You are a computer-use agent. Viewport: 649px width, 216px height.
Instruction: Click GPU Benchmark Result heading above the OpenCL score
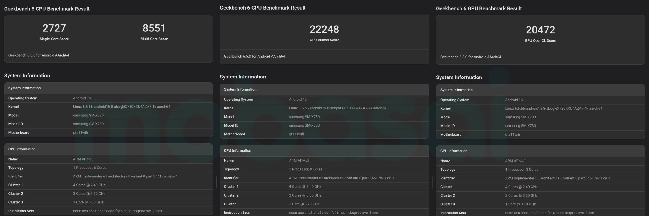(x=479, y=8)
